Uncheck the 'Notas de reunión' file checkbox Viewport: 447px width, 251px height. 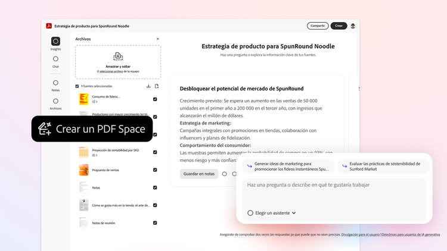[155, 223]
